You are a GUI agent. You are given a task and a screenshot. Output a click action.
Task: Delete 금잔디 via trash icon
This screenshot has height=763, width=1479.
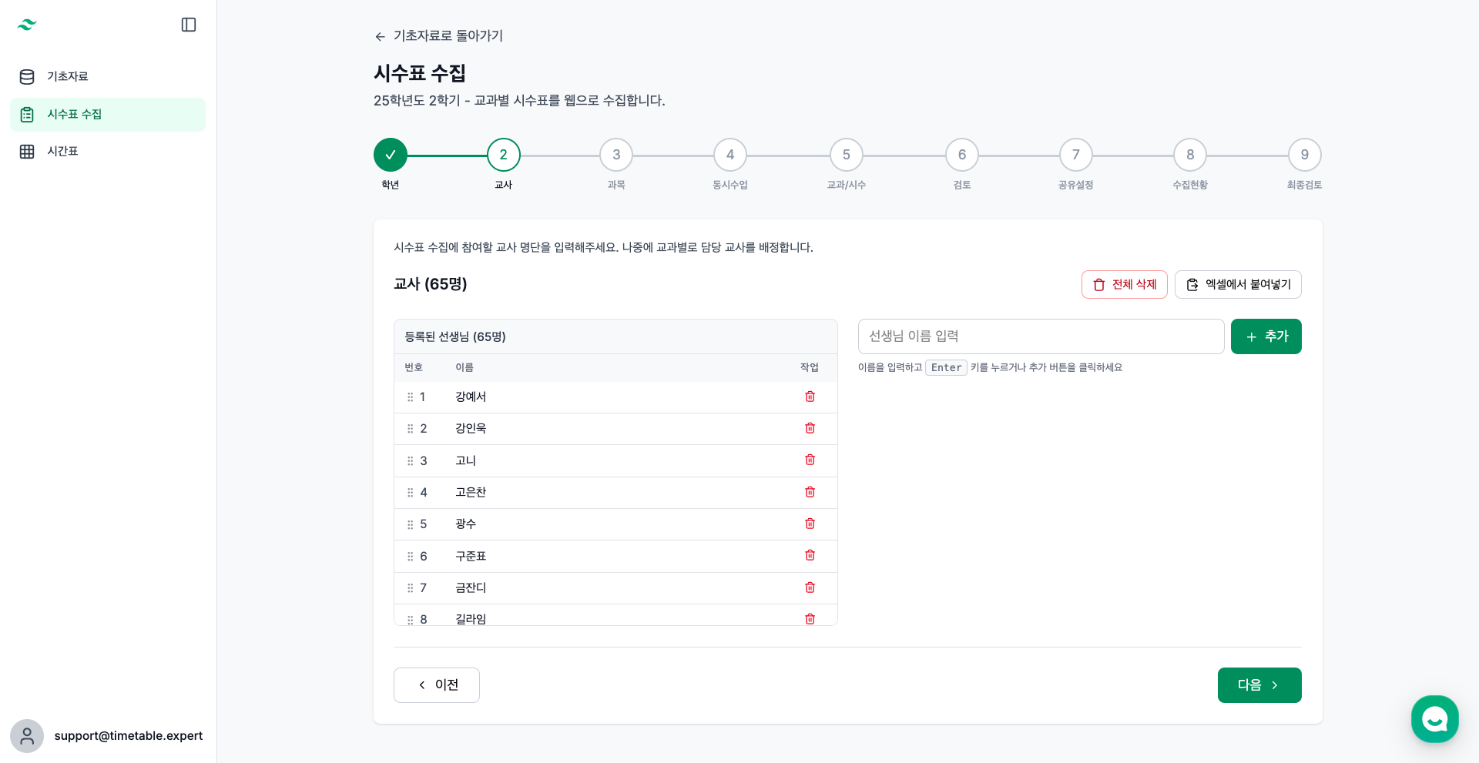[x=810, y=587]
